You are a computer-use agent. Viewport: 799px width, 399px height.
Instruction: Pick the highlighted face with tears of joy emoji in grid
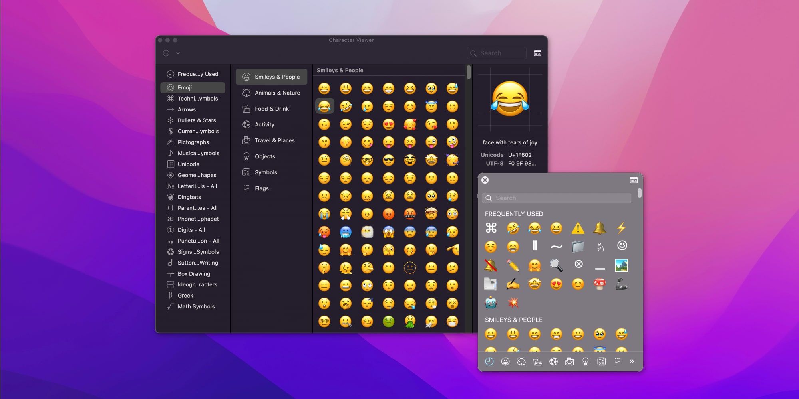324,106
